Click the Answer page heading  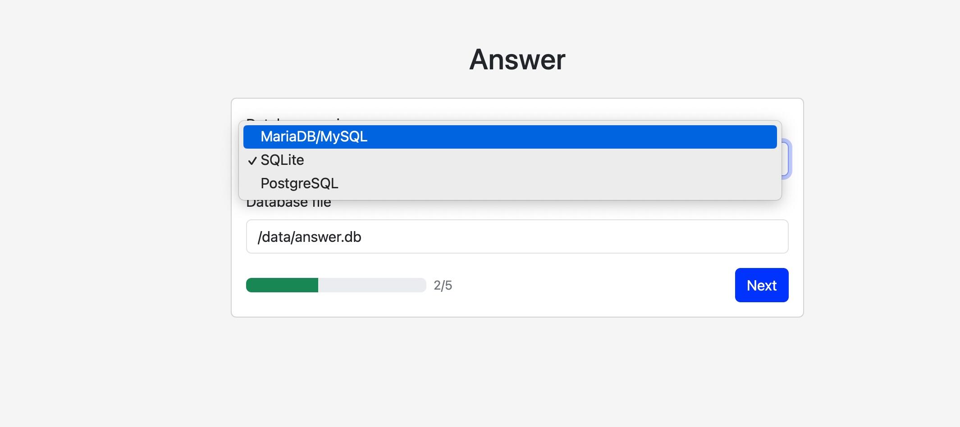click(517, 59)
